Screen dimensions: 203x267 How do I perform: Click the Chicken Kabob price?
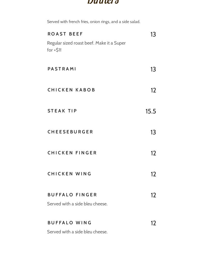coord(153,90)
